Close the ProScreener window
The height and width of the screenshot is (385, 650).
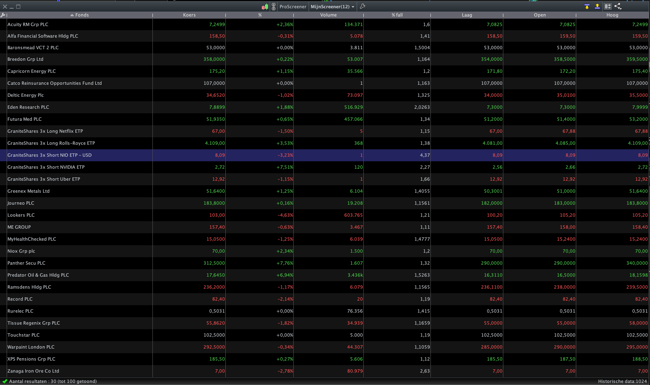(5, 7)
